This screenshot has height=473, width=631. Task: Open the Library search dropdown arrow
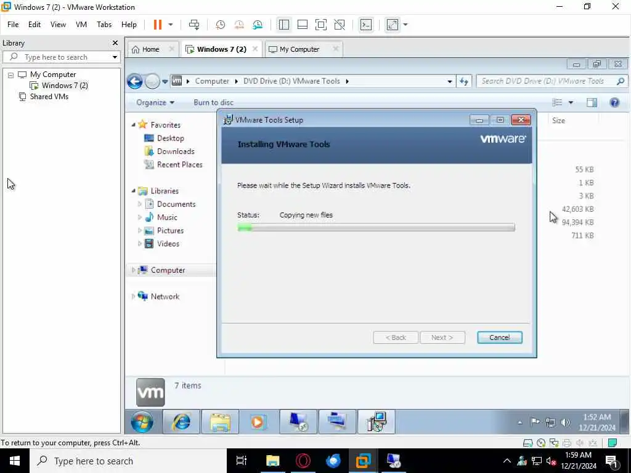click(x=115, y=57)
